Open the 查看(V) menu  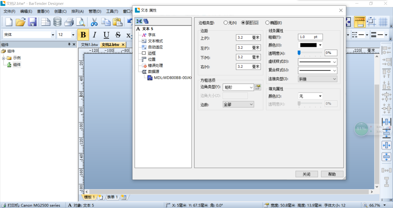(43, 11)
